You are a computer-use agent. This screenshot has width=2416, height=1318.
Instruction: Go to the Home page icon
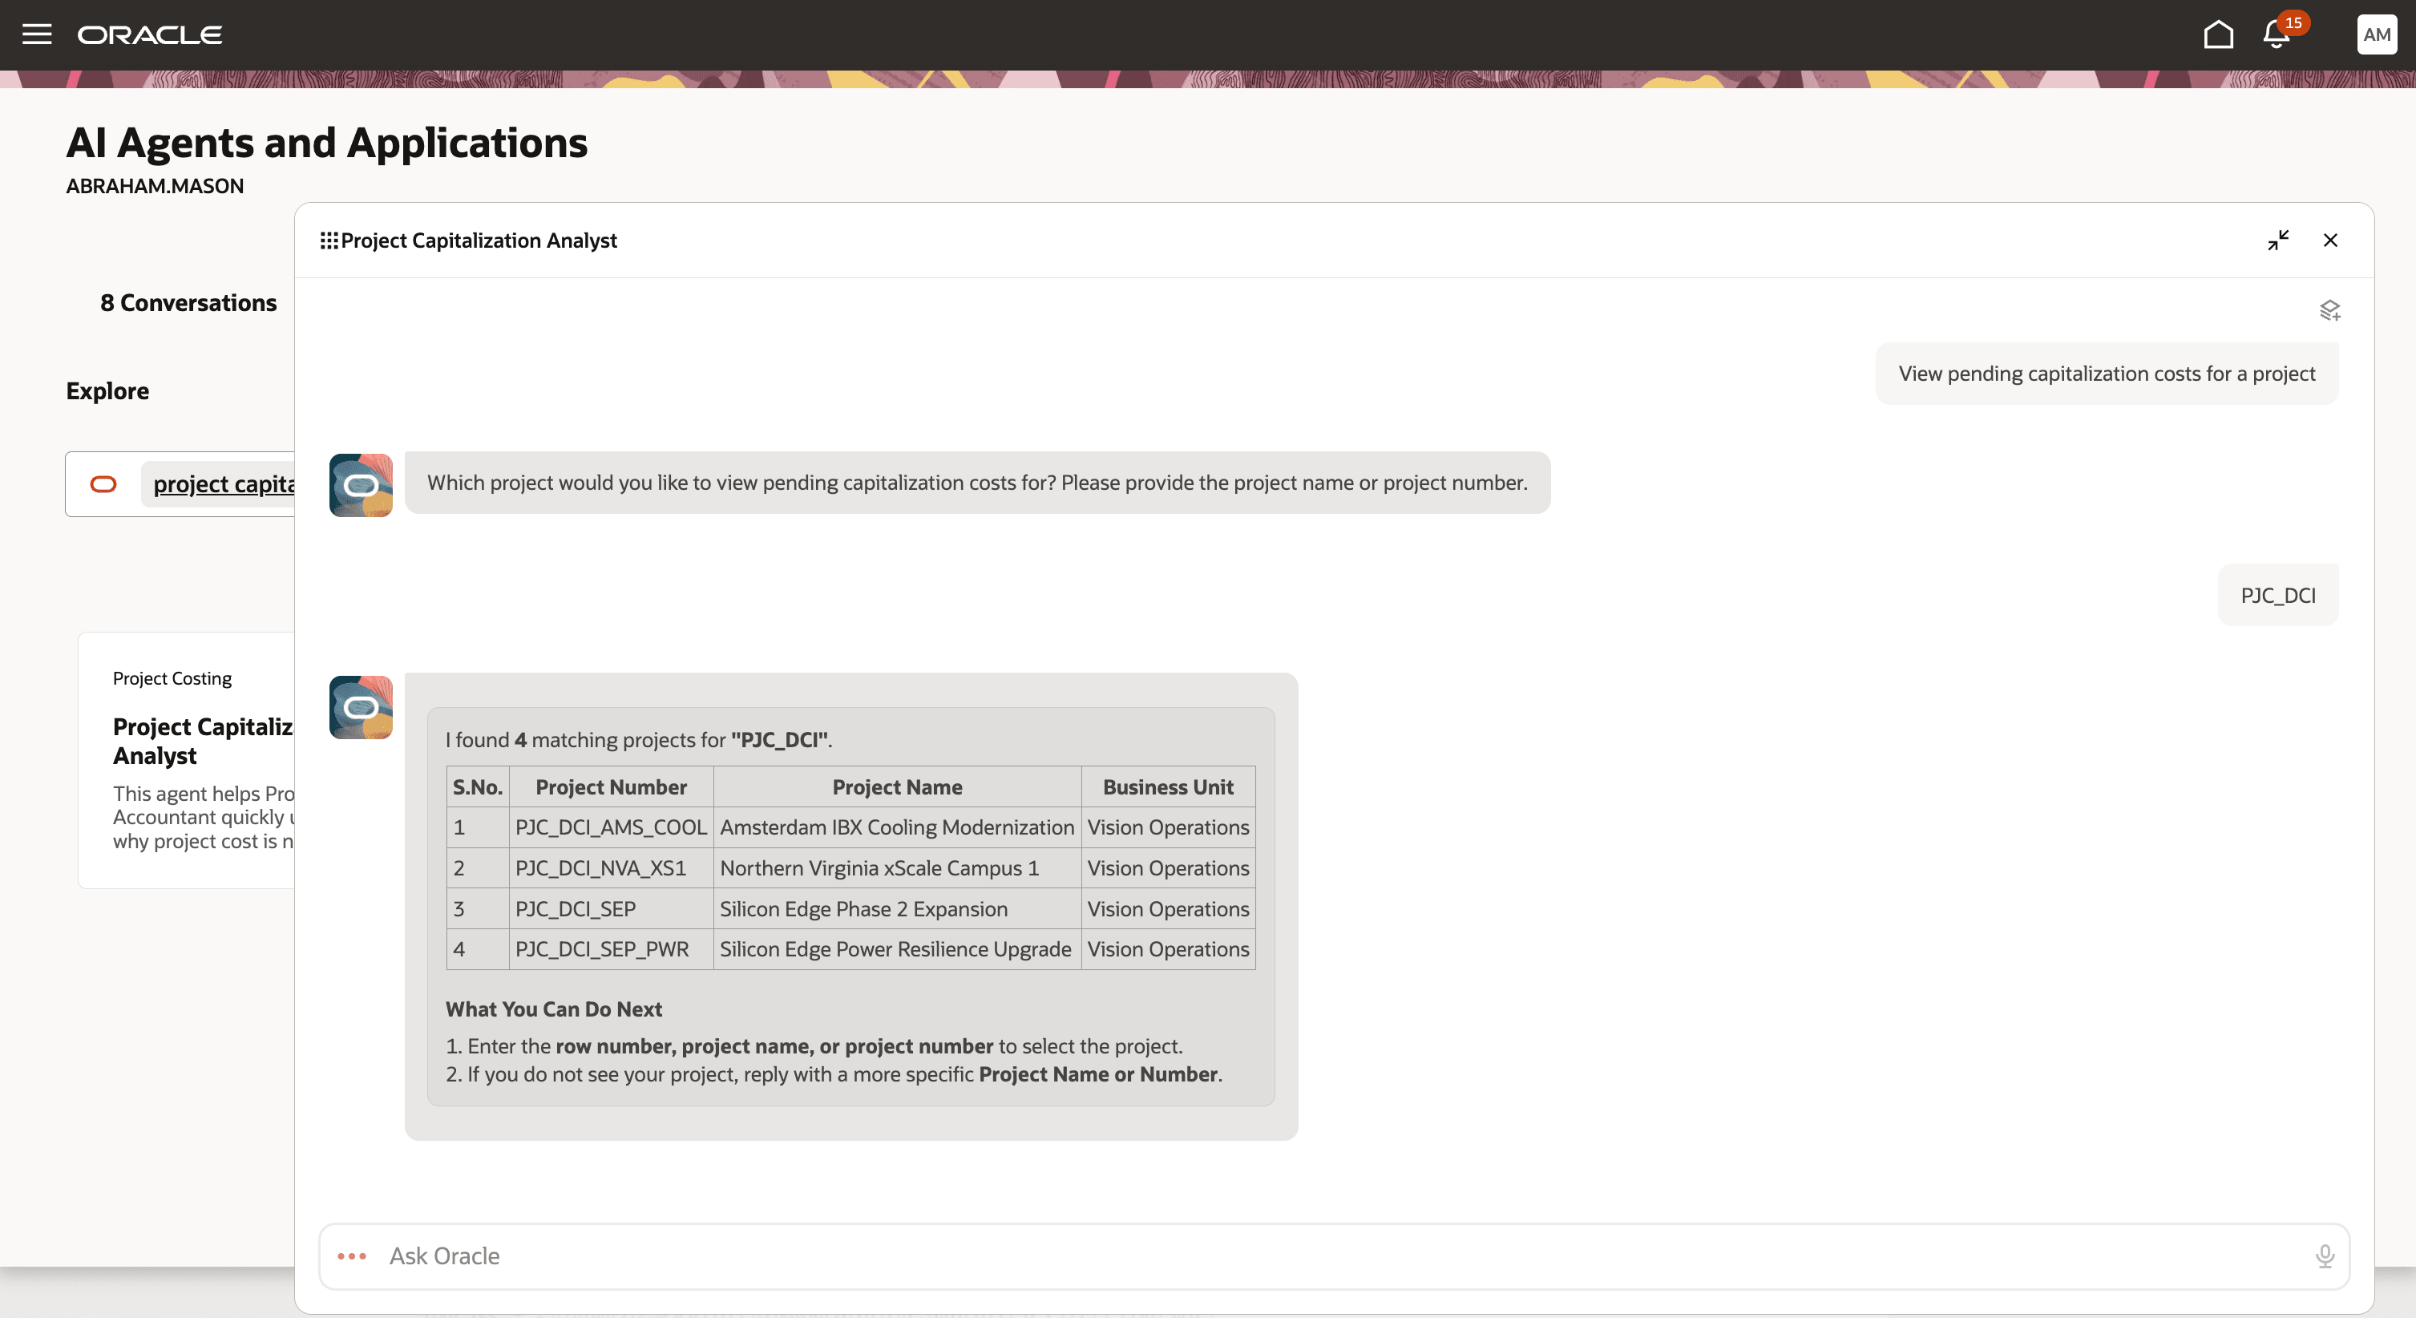coord(2218,34)
